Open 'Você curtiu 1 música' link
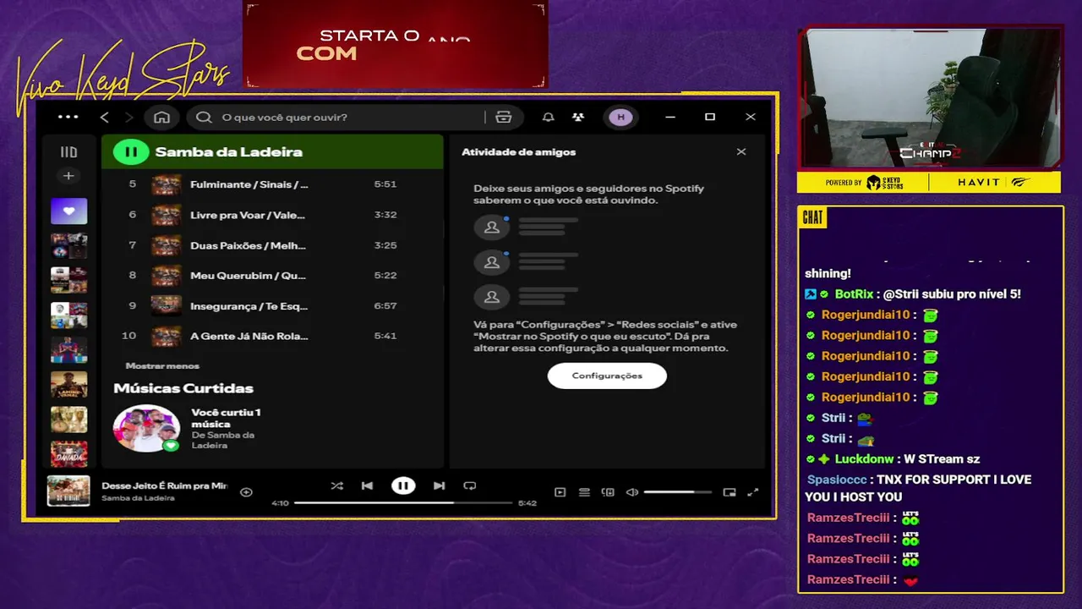The width and height of the screenshot is (1082, 609). click(226, 418)
